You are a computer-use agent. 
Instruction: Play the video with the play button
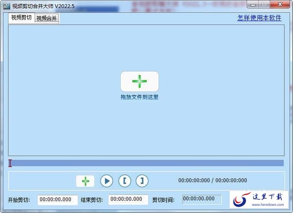pyautogui.click(x=106, y=181)
